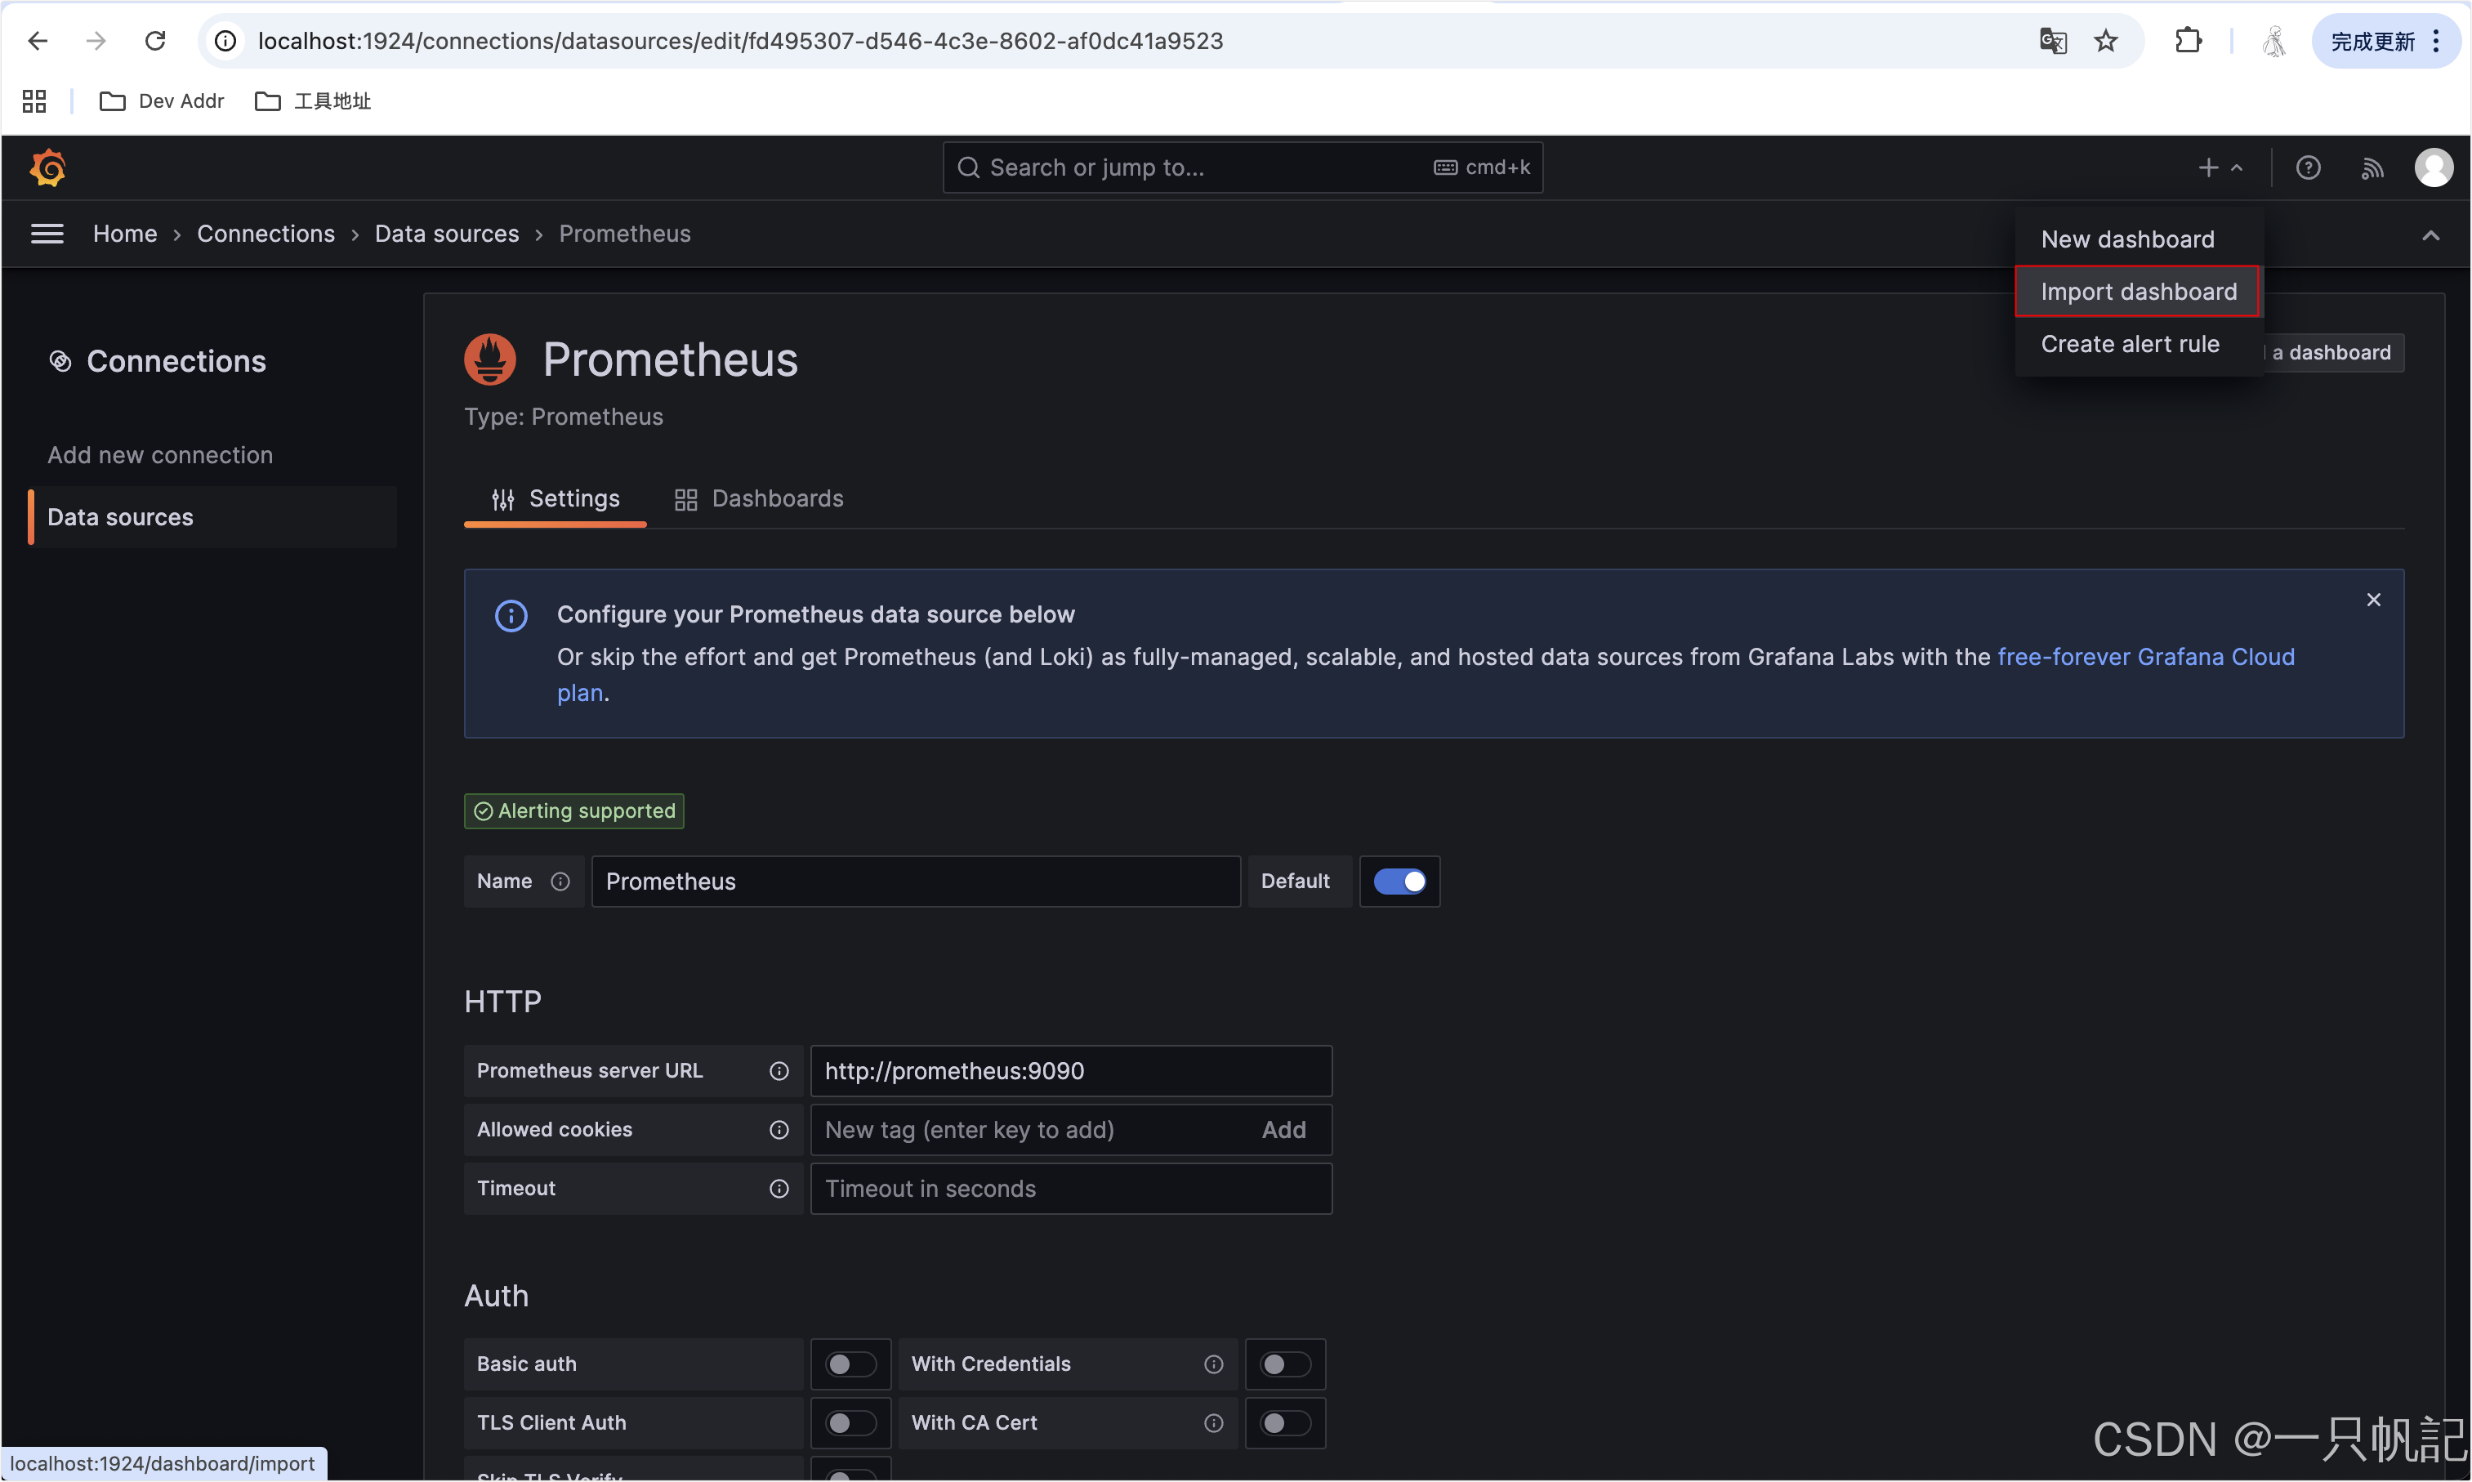Collapse top bar using chevron arrow
The width and height of the screenshot is (2472, 1482).
tap(2430, 235)
